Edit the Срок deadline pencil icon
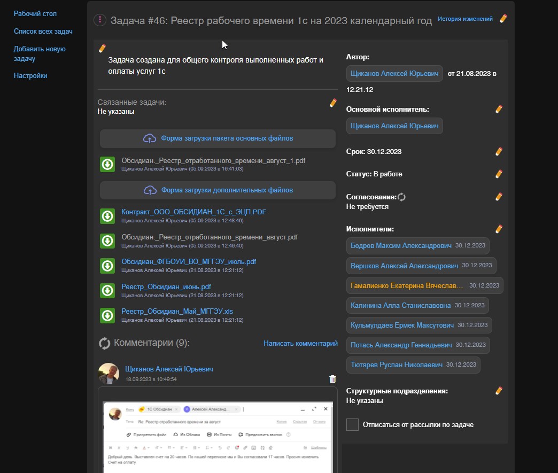The width and height of the screenshot is (558, 473). coord(499,152)
